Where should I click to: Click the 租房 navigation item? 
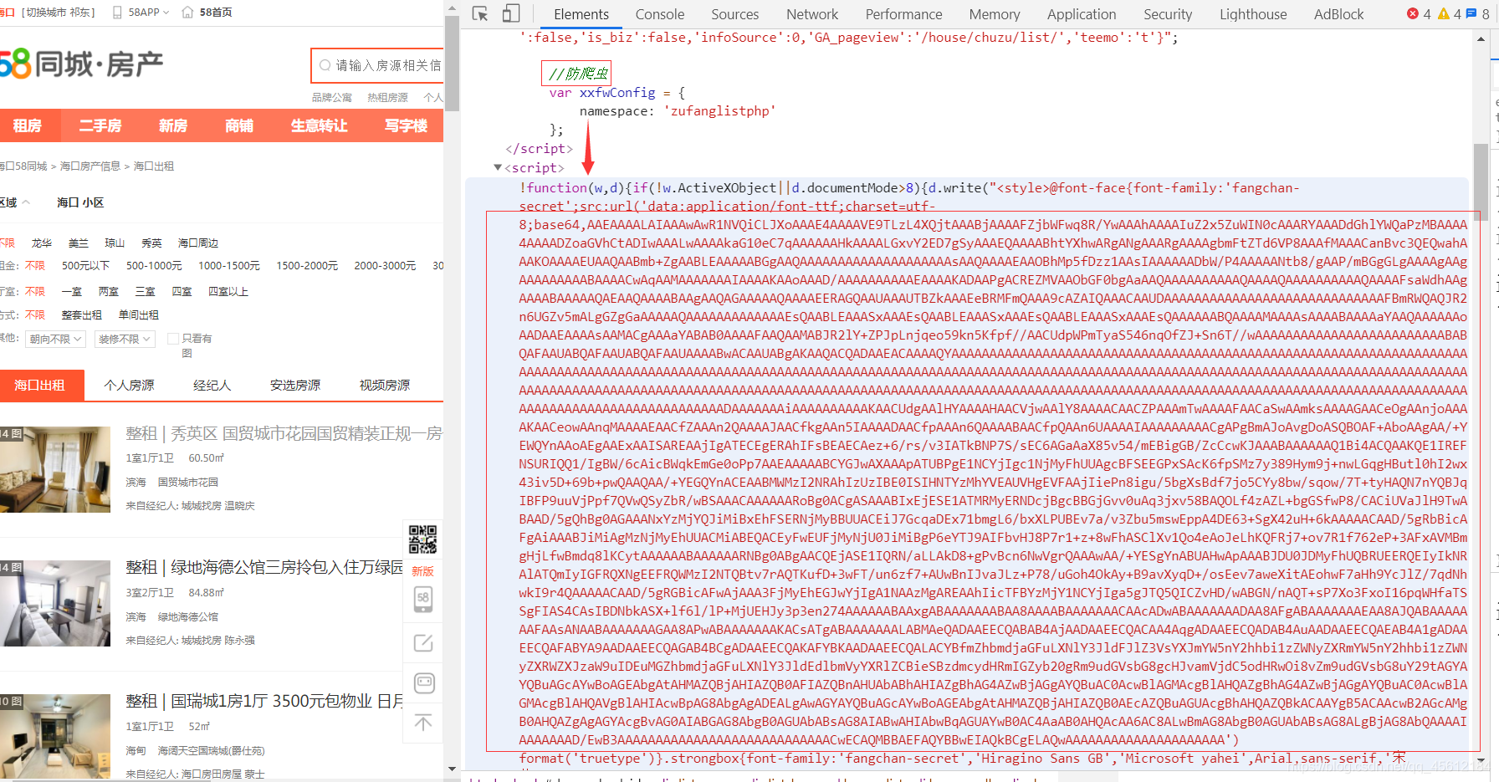pos(28,125)
